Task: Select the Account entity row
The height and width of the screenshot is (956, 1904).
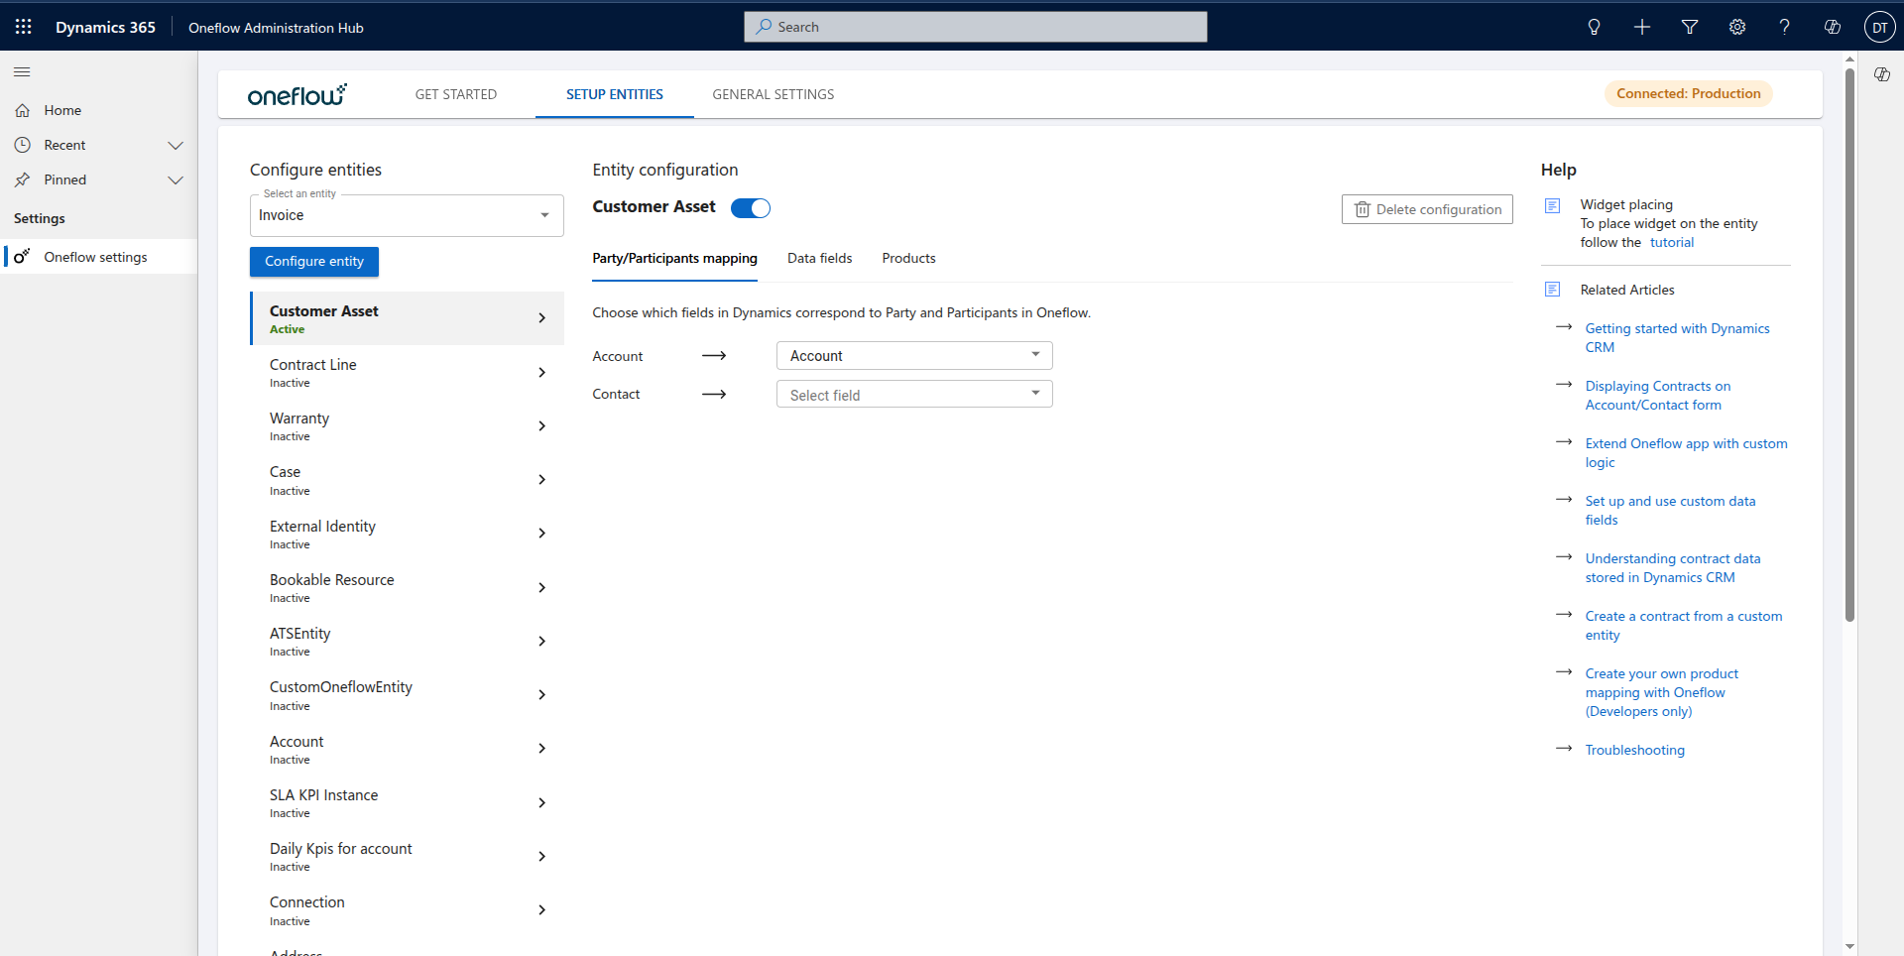Action: (x=408, y=749)
